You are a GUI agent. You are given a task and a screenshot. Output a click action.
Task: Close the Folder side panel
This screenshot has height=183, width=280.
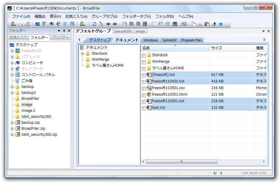coord(69,31)
